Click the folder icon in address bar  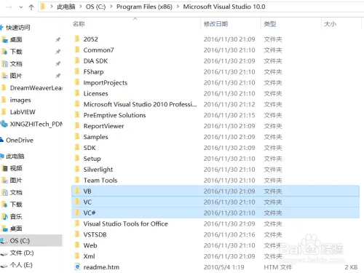[x=43, y=7]
